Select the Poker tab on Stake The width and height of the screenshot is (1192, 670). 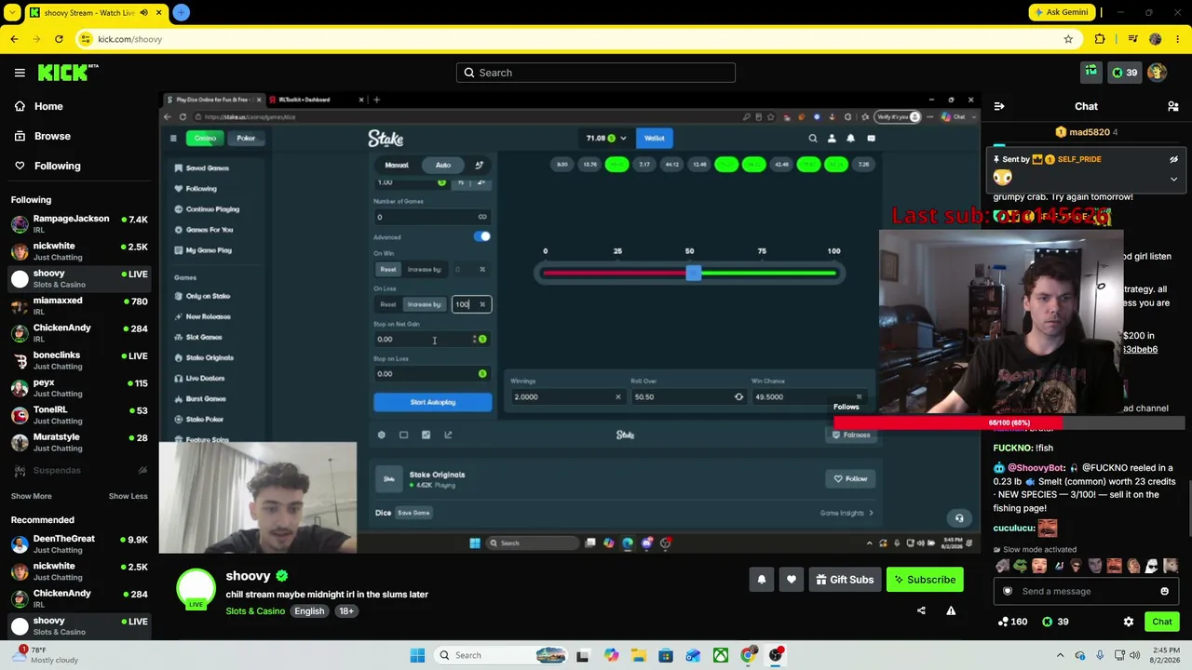[x=246, y=139]
